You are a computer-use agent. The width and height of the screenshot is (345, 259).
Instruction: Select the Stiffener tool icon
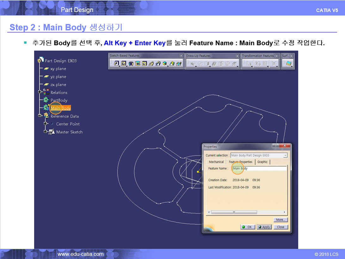pyautogui.click(x=165, y=64)
